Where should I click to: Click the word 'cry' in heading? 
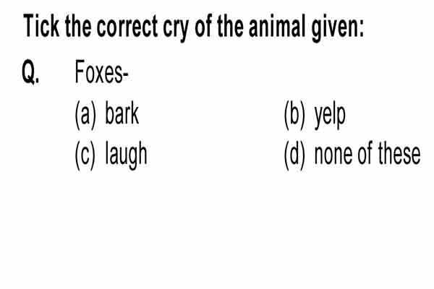(176, 29)
